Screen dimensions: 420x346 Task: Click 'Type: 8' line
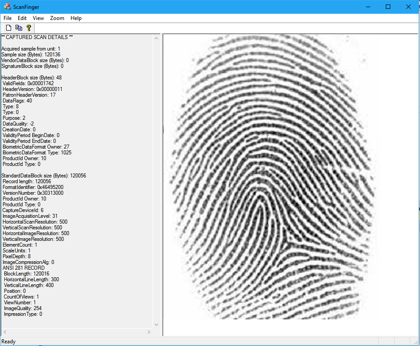11,106
